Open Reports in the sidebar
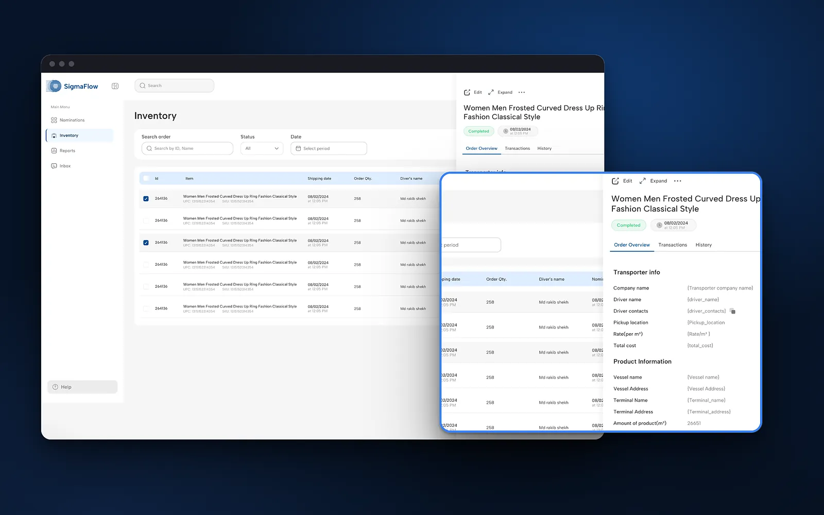This screenshot has height=515, width=824. tap(63, 151)
